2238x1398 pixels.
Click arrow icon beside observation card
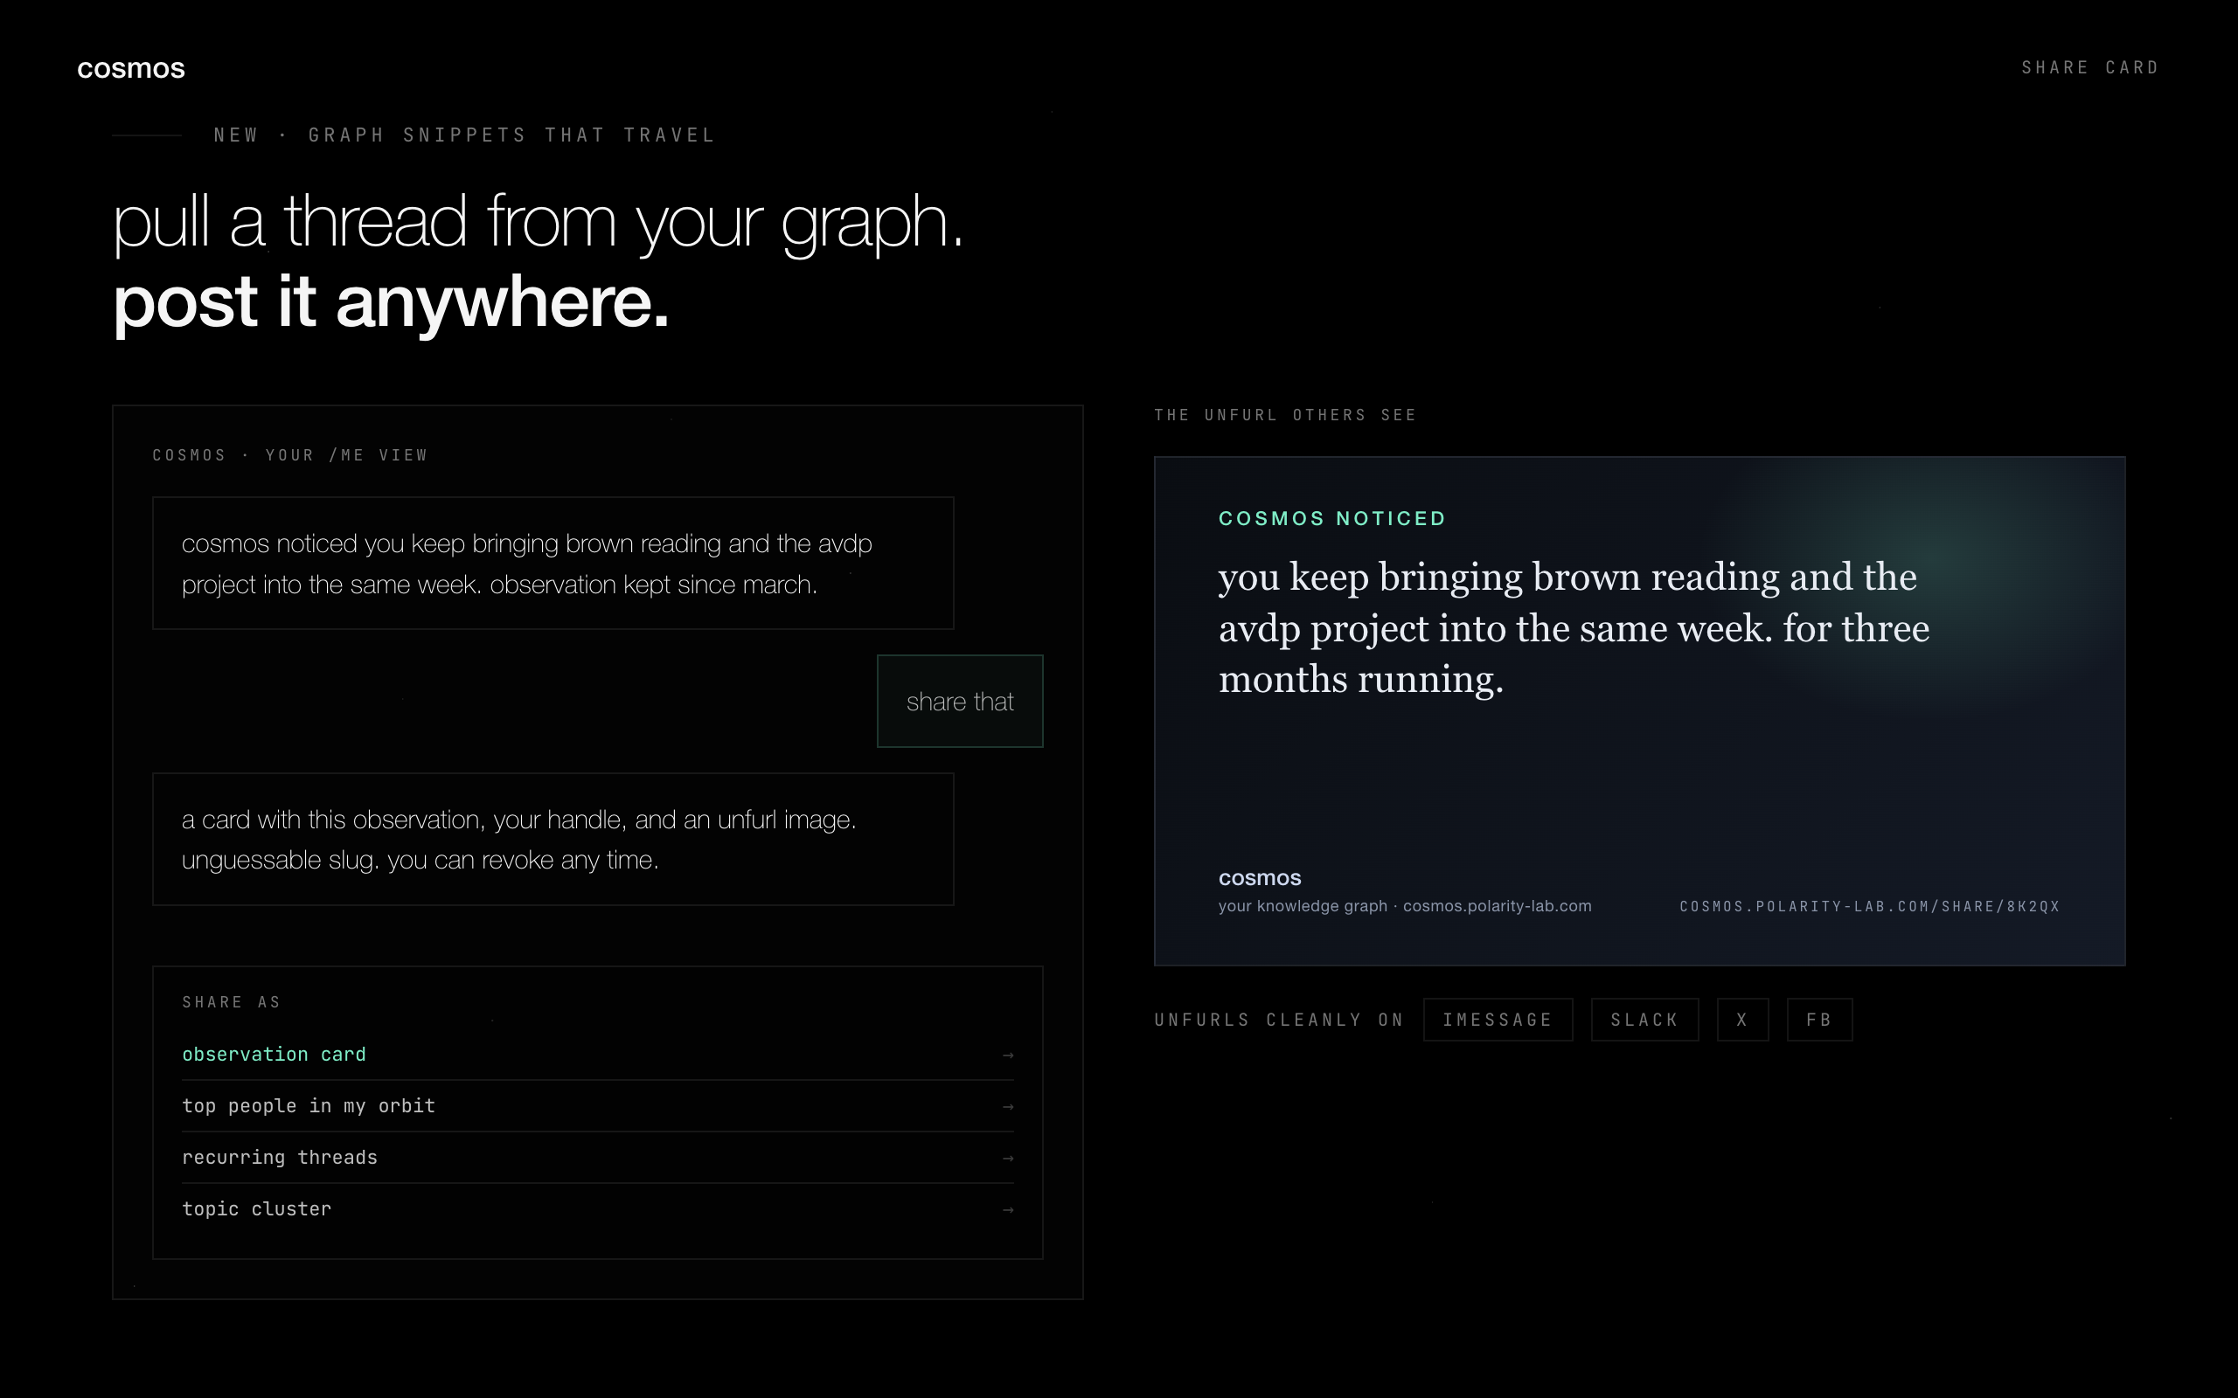[1008, 1055]
